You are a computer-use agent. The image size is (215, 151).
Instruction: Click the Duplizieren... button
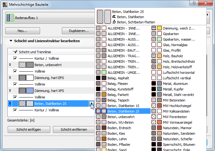pos(79,31)
